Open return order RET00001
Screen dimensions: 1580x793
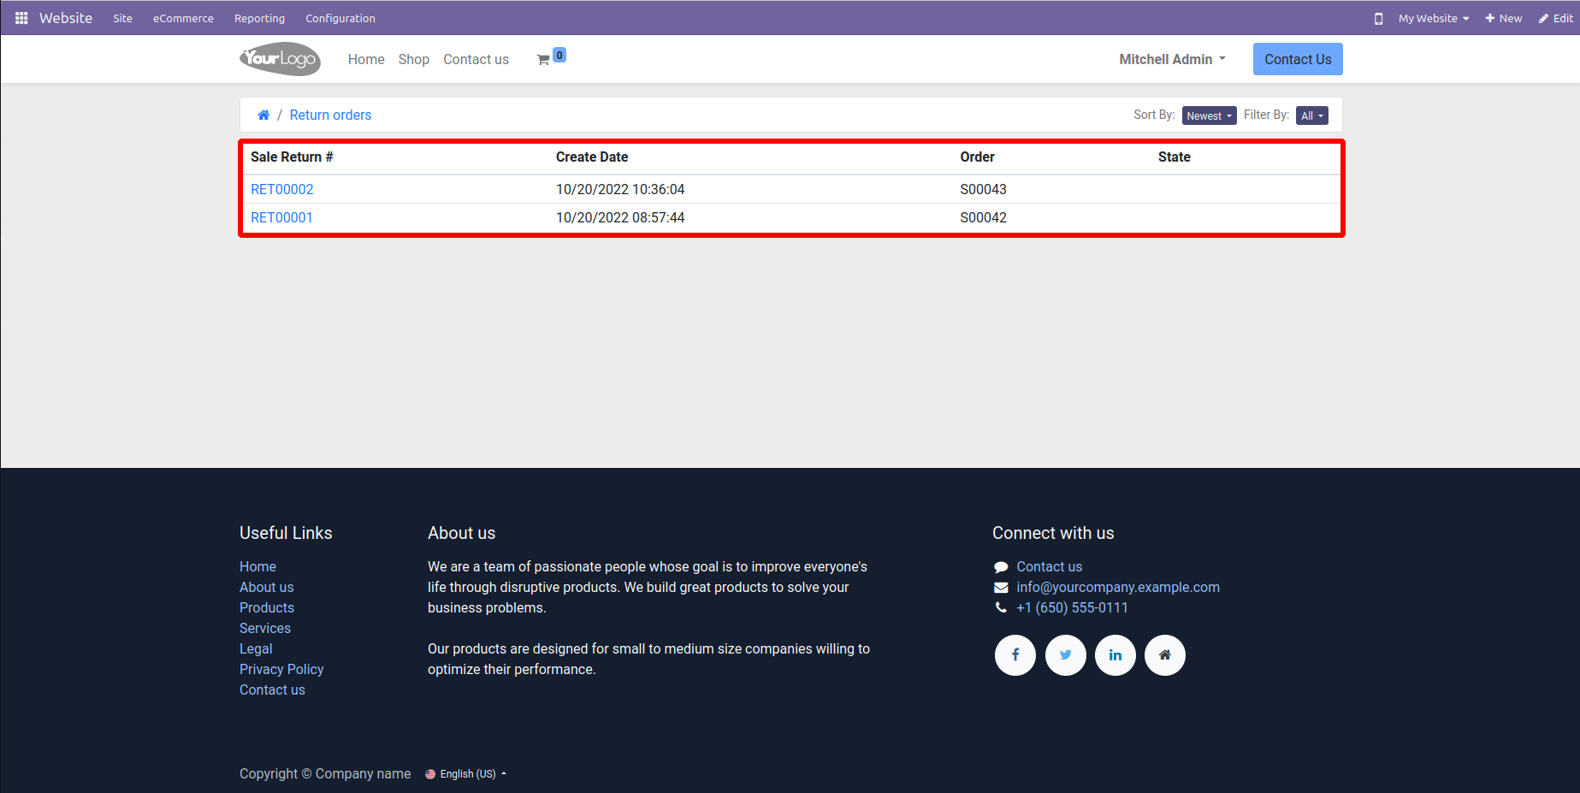click(x=281, y=217)
